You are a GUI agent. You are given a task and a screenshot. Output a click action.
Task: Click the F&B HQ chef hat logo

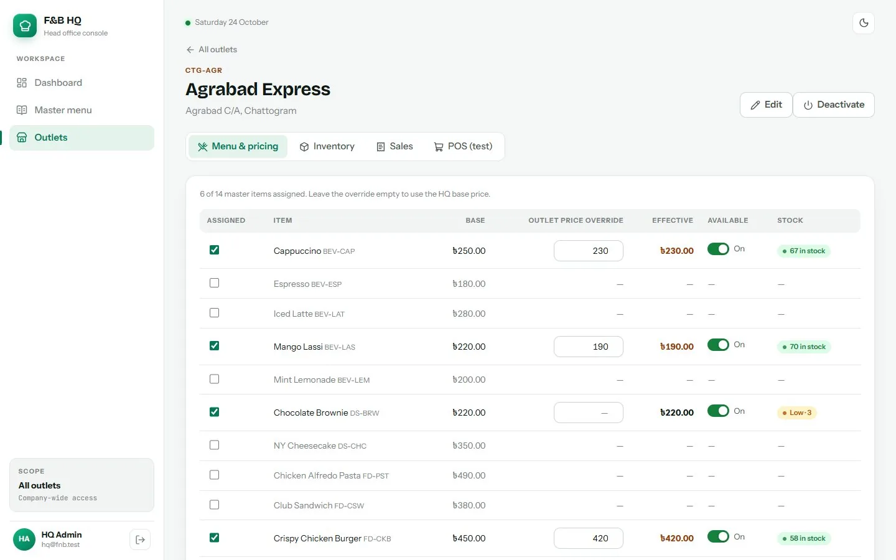25,26
